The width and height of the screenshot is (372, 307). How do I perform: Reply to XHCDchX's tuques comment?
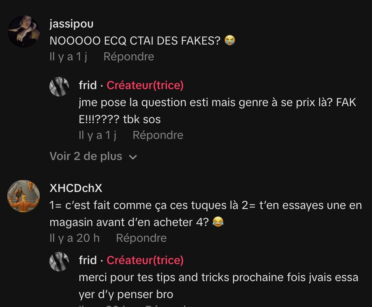[141, 238]
